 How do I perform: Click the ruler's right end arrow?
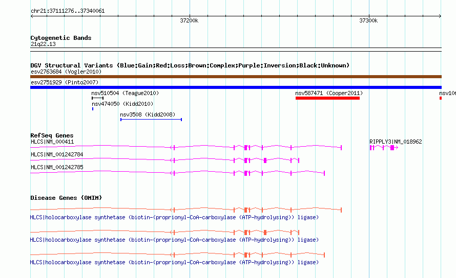coord(440,16)
